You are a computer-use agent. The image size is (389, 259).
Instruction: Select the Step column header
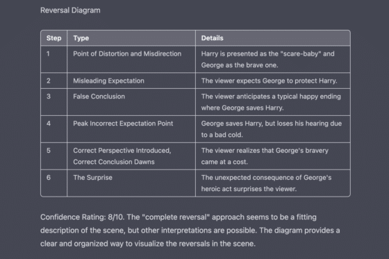click(54, 38)
